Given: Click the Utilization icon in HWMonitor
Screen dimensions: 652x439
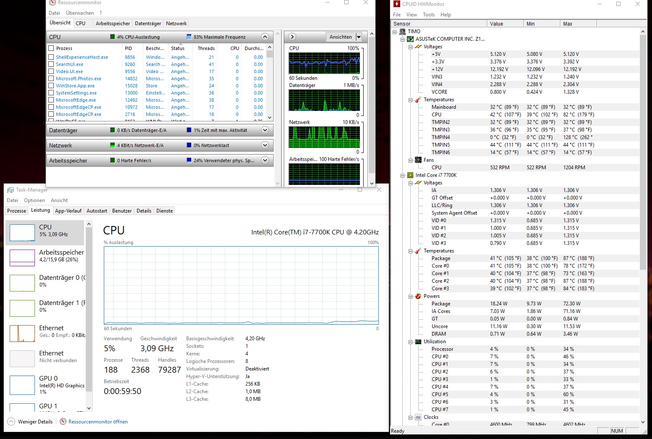Looking at the screenshot, I should 418,342.
